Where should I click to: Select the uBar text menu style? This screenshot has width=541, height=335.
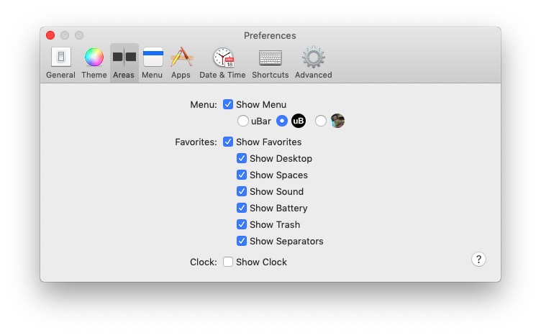[243, 121]
